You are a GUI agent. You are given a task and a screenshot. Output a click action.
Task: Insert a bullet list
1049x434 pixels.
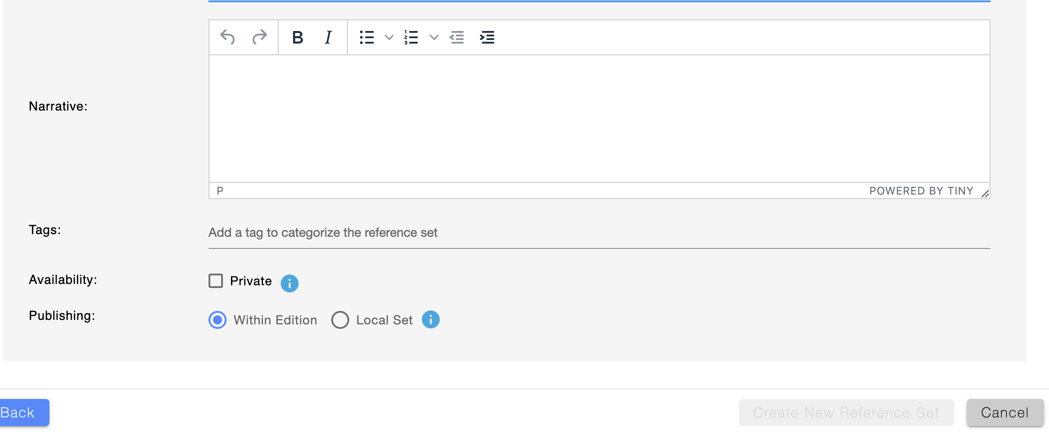367,37
